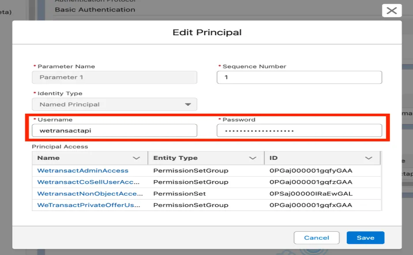Click the ID column header
This screenshot has width=413, height=255.
tap(323, 158)
